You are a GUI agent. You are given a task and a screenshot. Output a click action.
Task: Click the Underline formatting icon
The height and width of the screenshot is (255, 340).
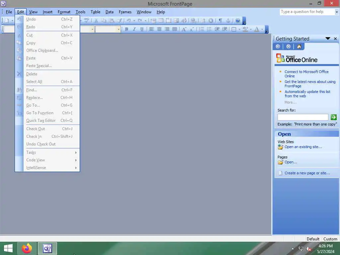coord(142,29)
